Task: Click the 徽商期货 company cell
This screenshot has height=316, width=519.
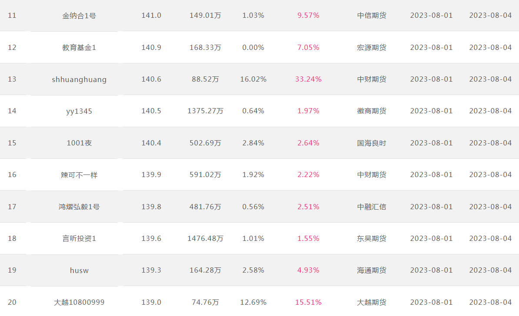Action: coord(371,111)
